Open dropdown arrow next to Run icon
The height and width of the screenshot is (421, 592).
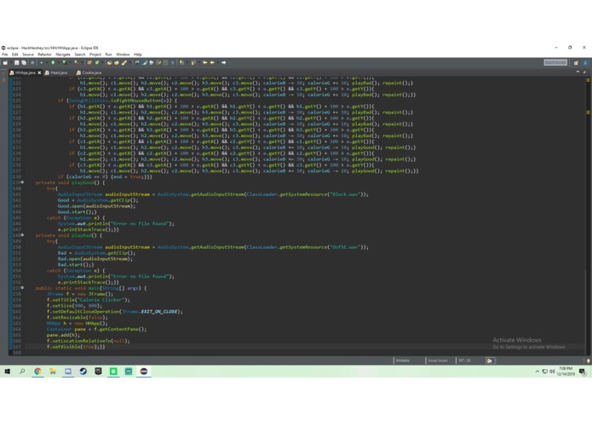pos(59,63)
